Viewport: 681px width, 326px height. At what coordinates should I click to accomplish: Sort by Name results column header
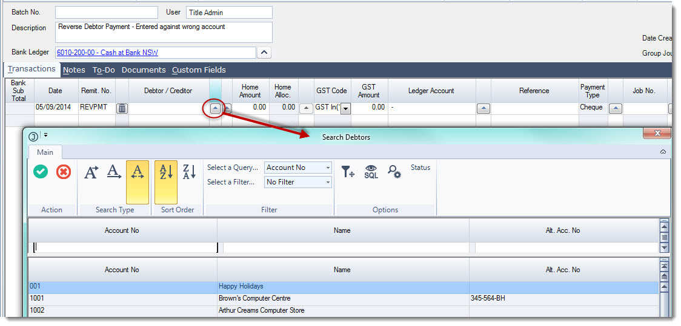pos(342,270)
